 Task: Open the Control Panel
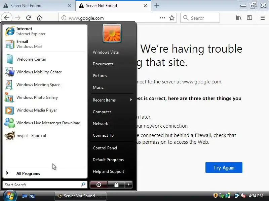[105, 148]
